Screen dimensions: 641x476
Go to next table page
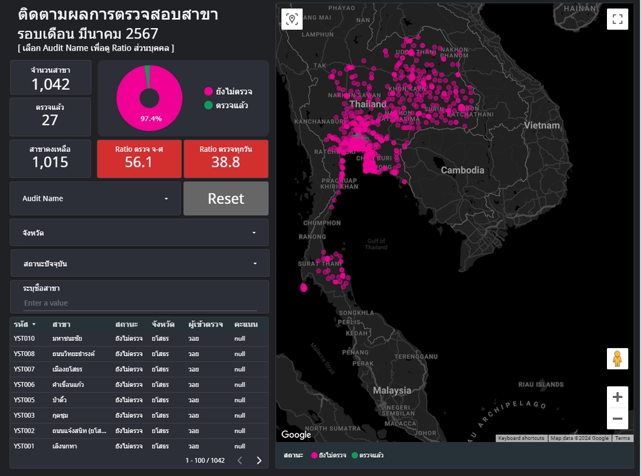coord(259,461)
